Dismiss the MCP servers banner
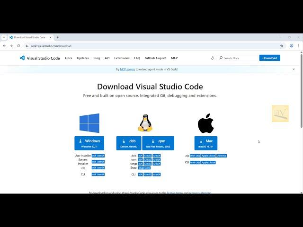The height and width of the screenshot is (227, 303). 294,70
